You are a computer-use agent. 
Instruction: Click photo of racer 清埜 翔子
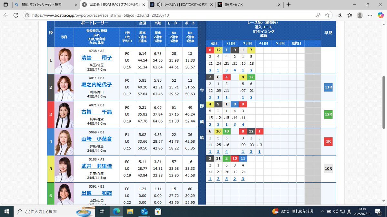pos(64,60)
